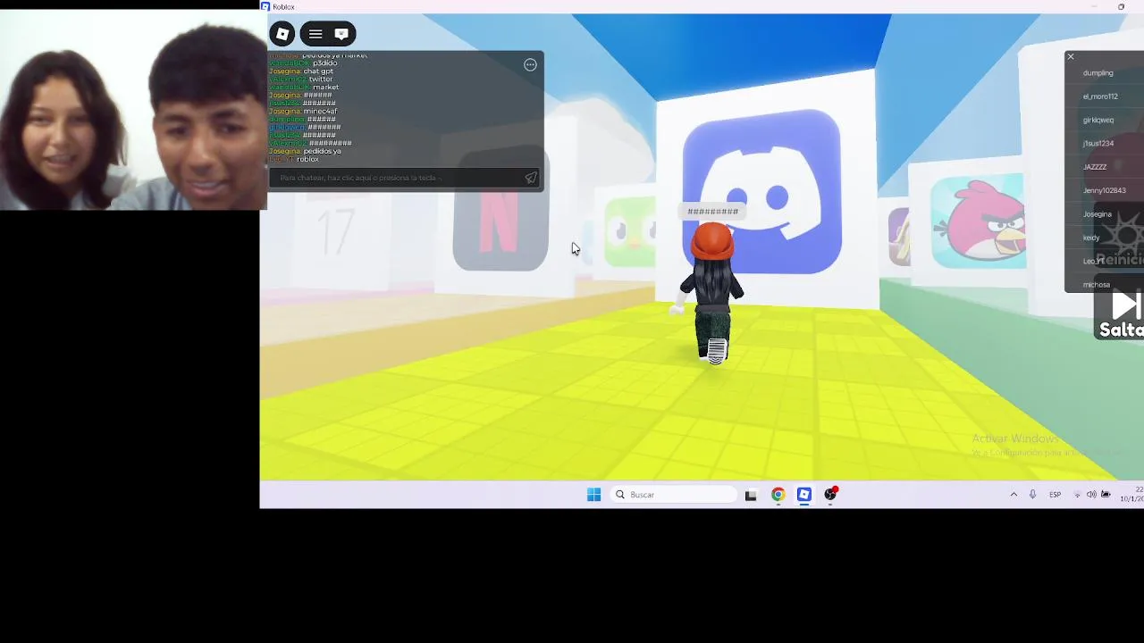Open the Roblox logo menu button

pos(282,34)
